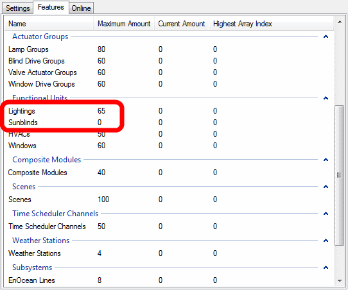Click the Current Amount column header
348x290 pixels.
point(182,24)
